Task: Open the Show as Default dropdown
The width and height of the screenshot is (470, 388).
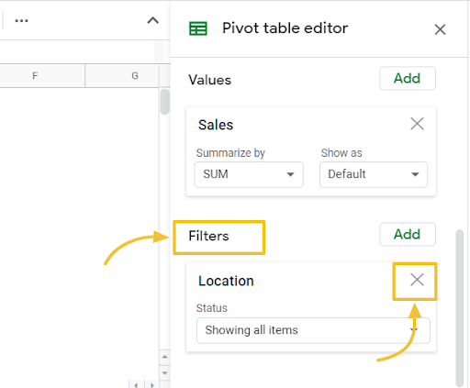Action: tap(374, 174)
